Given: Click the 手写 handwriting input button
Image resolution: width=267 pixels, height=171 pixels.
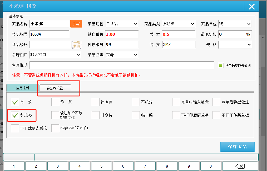Looking at the screenshot, I should tap(76, 24).
